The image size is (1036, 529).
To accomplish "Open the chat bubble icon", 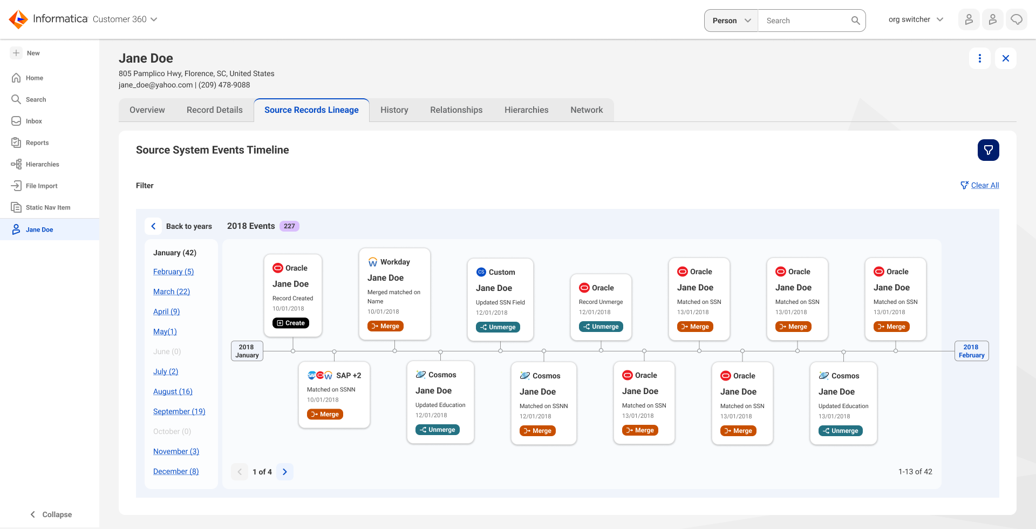I will [x=1016, y=20].
